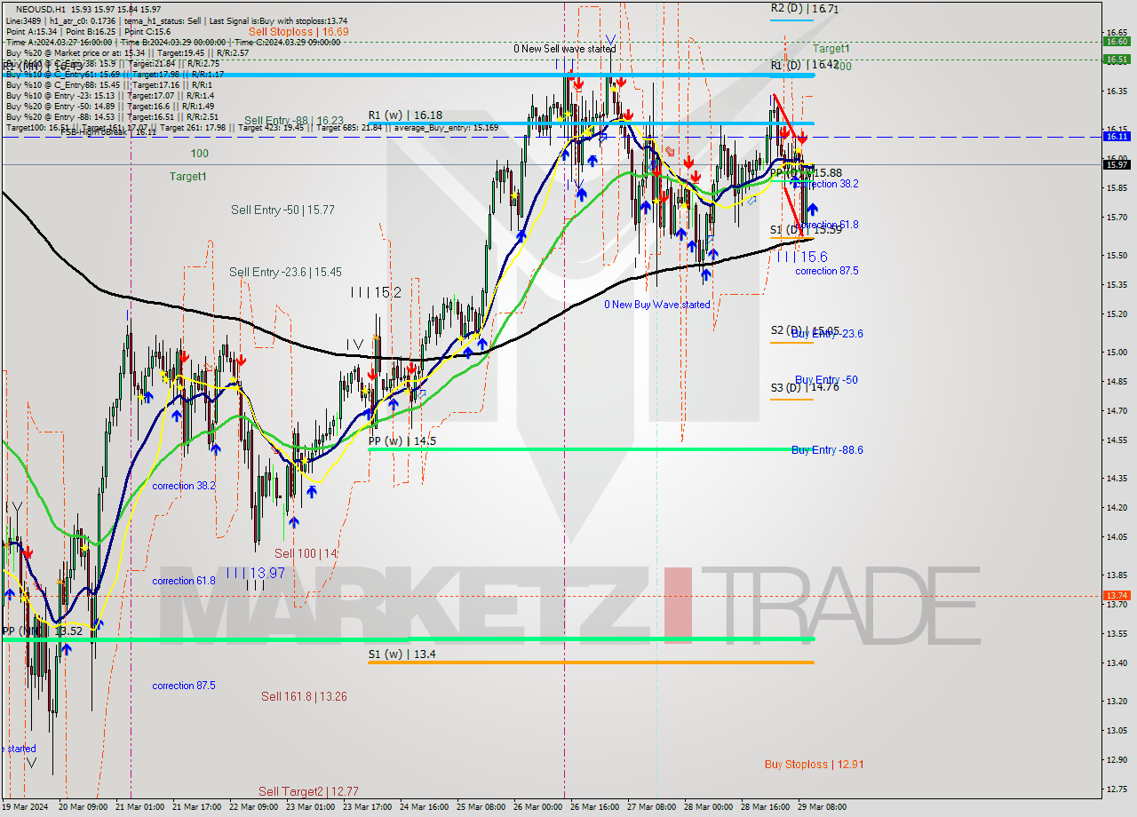Click the '0 New Sell wave started' text
Image resolution: width=1137 pixels, height=817 pixels.
[x=564, y=49]
